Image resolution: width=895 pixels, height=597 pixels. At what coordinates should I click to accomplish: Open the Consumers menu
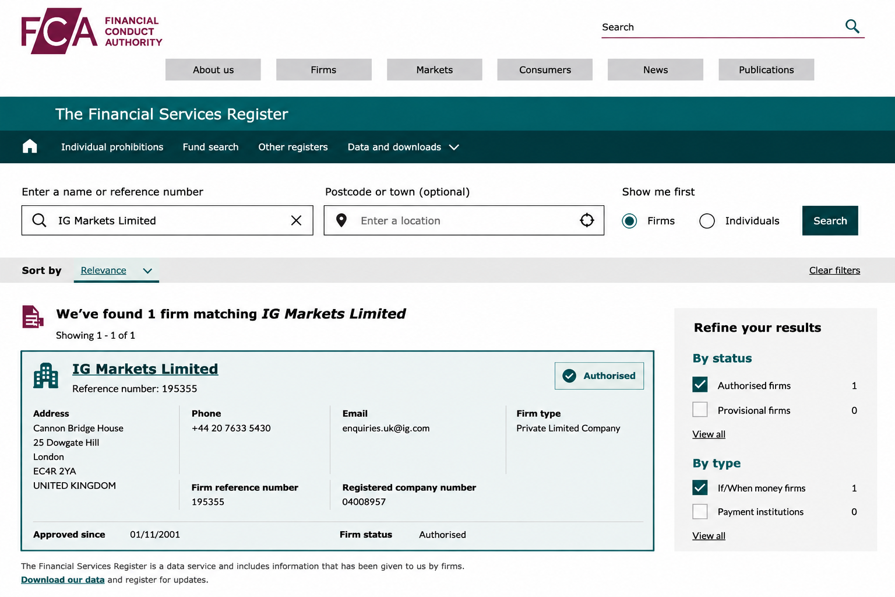coord(545,69)
